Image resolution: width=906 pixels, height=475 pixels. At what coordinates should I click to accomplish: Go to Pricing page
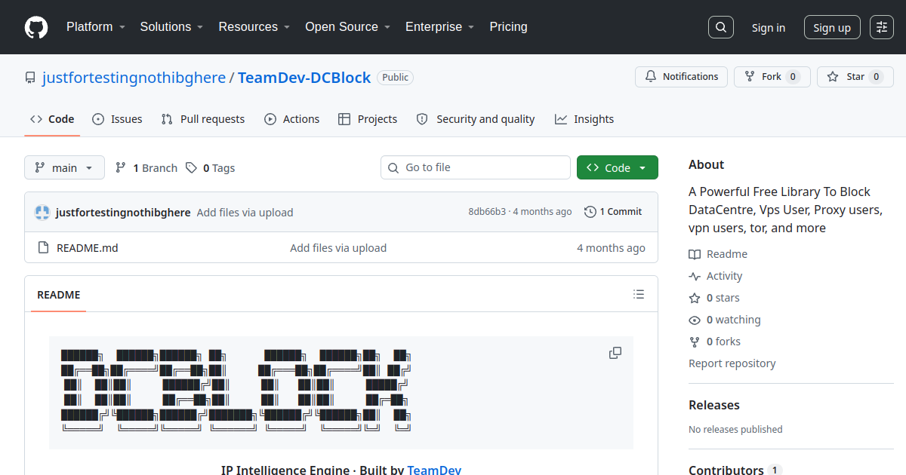click(508, 27)
